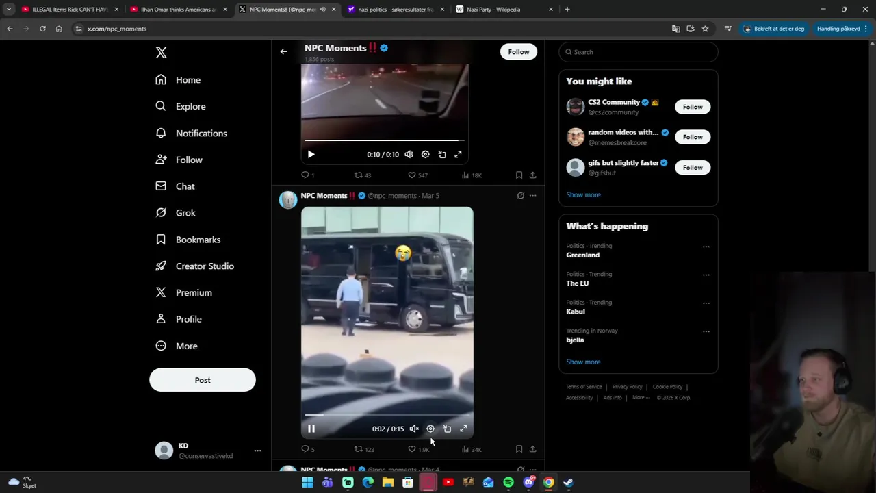Repost the post with 123 reposts
This screenshot has height=493, width=876.
(x=363, y=449)
